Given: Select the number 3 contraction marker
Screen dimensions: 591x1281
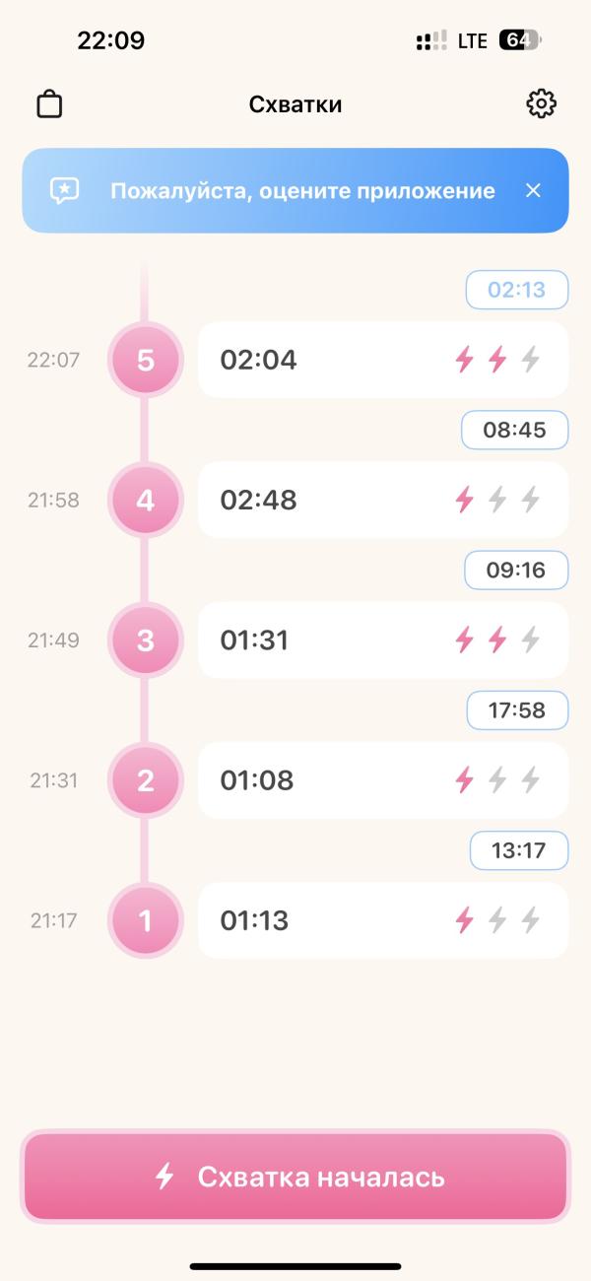Looking at the screenshot, I should [146, 640].
